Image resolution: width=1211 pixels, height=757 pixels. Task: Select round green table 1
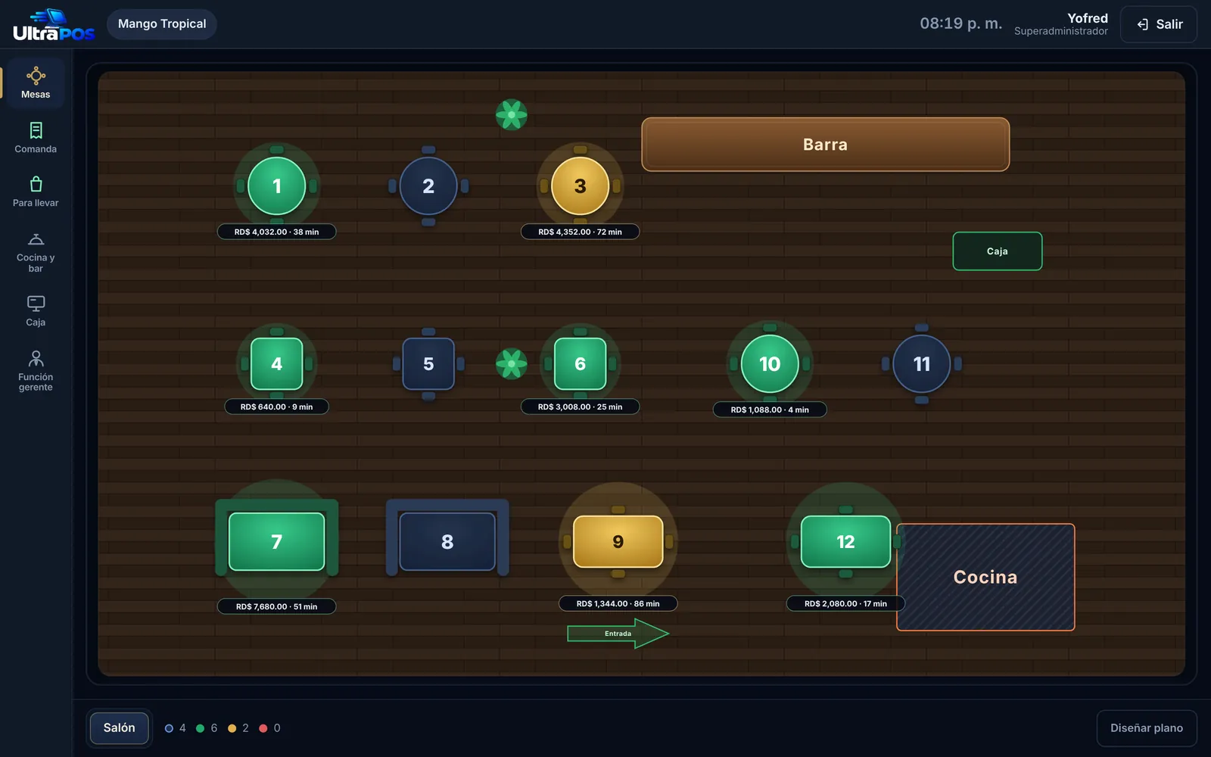[x=277, y=186]
